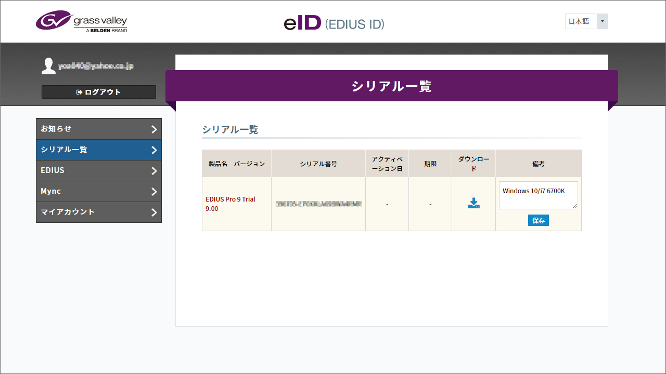This screenshot has width=666, height=374.
Task: Click the ログアウト logout button
Action: click(99, 92)
